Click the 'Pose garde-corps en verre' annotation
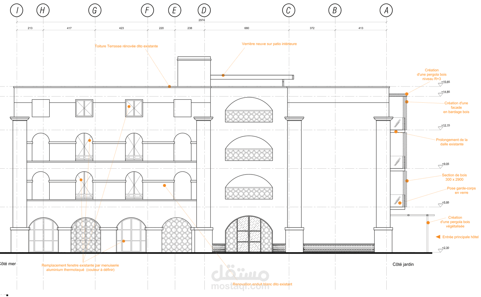Viewport: 481px width, 297px height. coord(462,190)
